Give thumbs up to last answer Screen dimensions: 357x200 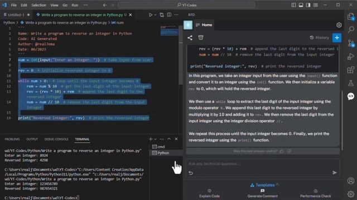tap(282, 151)
